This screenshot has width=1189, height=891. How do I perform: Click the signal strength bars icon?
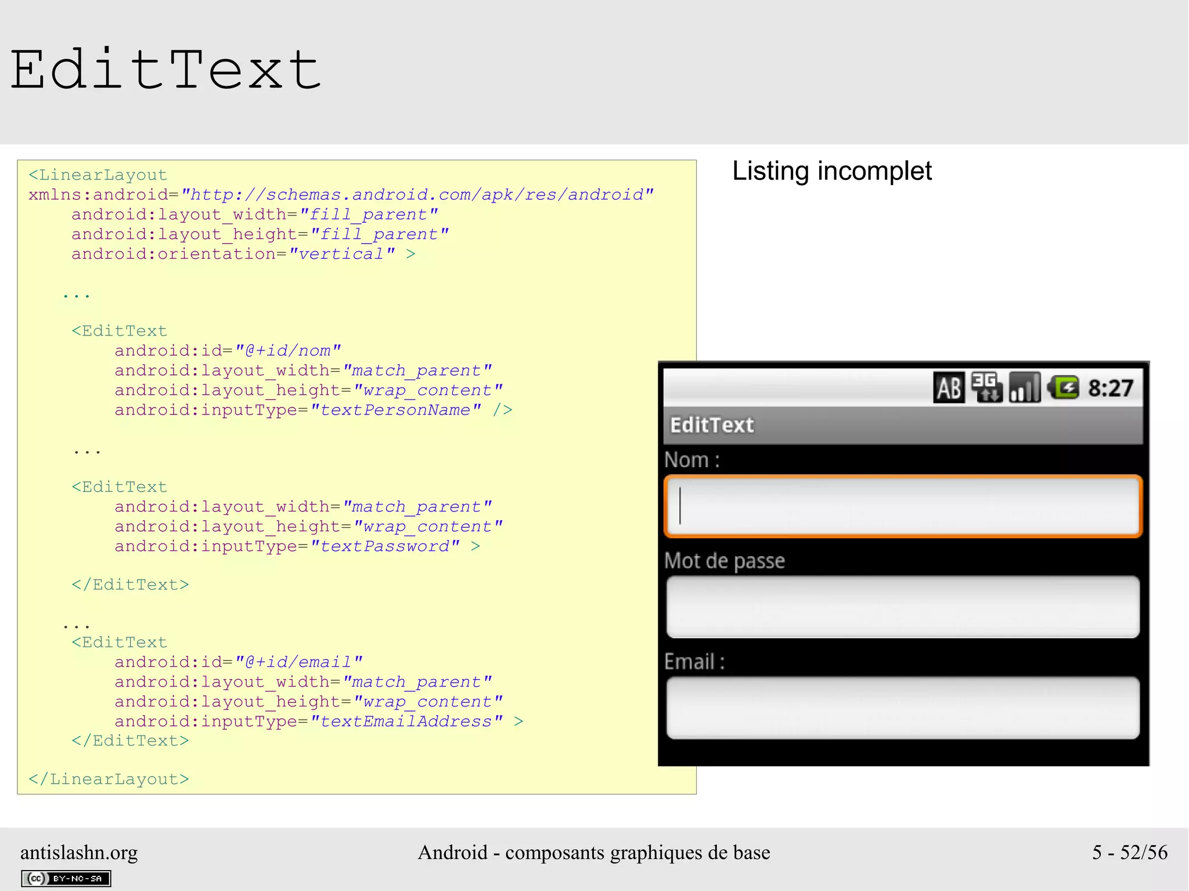click(x=1025, y=387)
